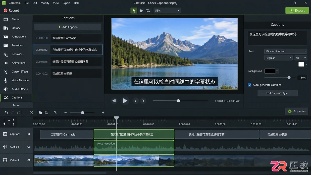Image resolution: width=311 pixels, height=175 pixels.
Task: Open the File menu
Action: tap(27, 3)
